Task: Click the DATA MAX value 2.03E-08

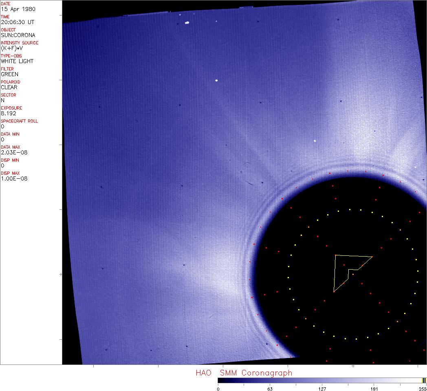Action: [14, 152]
